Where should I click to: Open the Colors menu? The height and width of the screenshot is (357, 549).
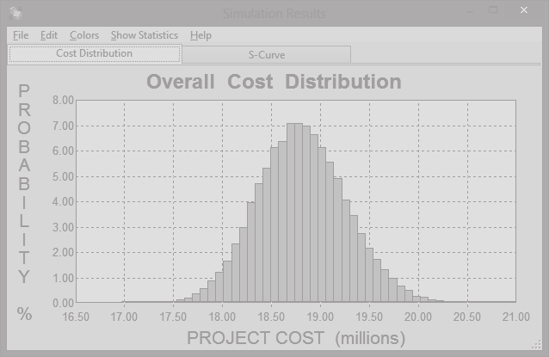point(84,35)
